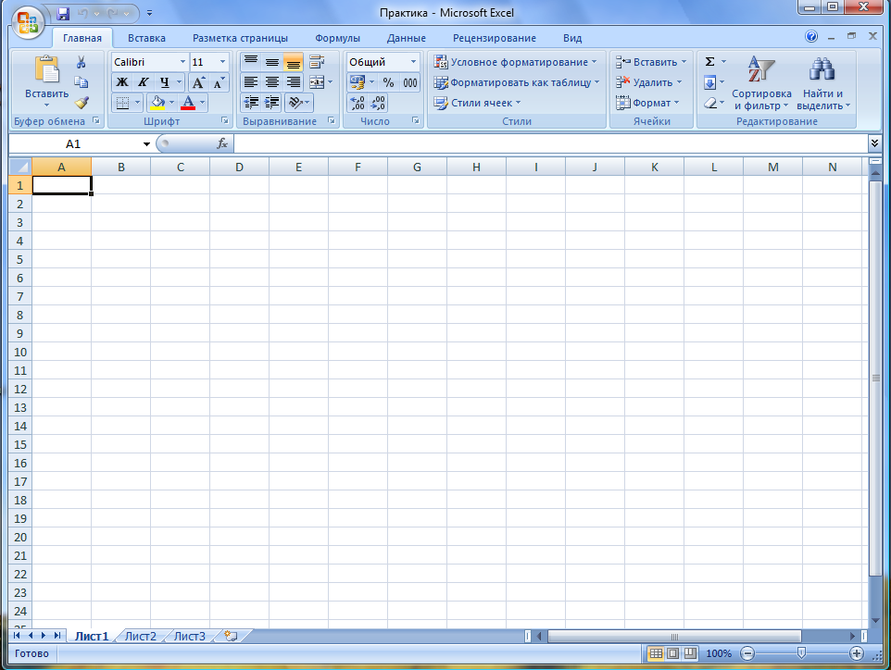891x670 pixels.
Task: Open Excel help question mark
Action: (810, 36)
